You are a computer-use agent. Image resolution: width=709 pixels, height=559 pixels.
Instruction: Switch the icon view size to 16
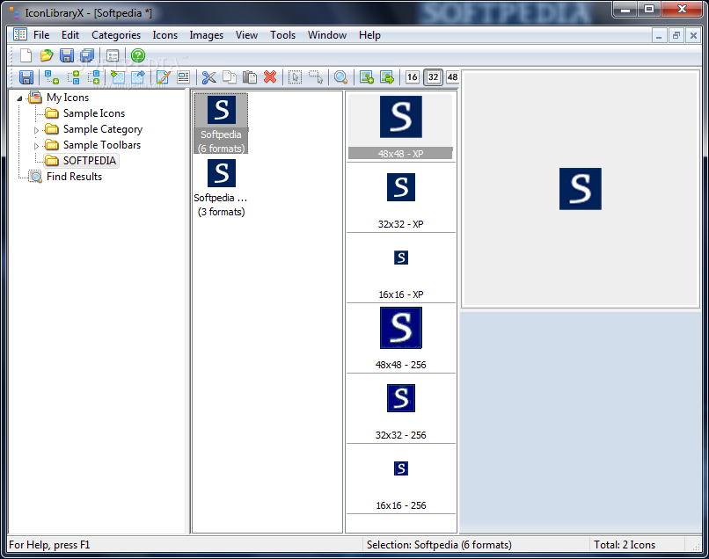412,77
